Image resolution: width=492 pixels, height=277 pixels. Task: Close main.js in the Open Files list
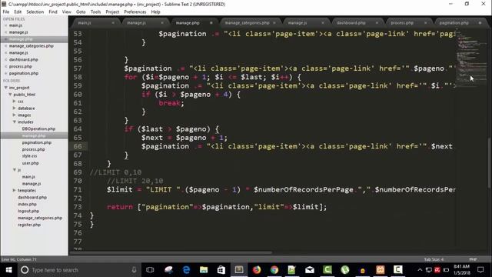point(5,25)
